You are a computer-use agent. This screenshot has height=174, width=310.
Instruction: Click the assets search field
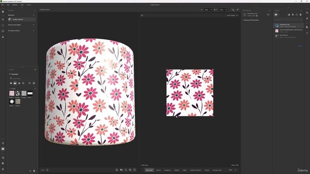pyautogui.click(x=23, y=78)
